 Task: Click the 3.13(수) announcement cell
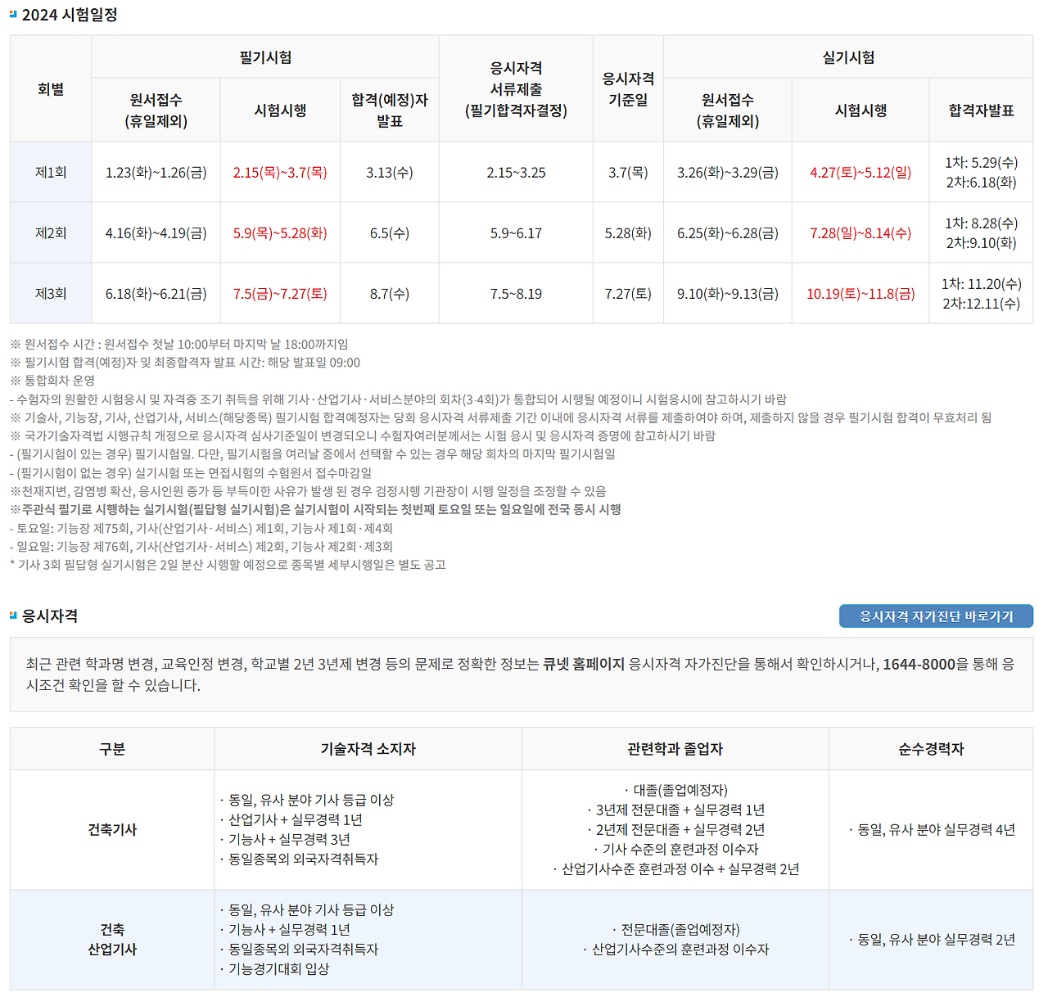pyautogui.click(x=390, y=172)
